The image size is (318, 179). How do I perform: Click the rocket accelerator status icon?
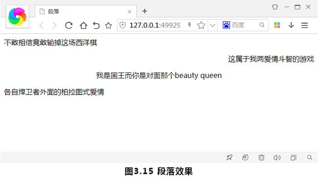pyautogui.click(x=229, y=157)
